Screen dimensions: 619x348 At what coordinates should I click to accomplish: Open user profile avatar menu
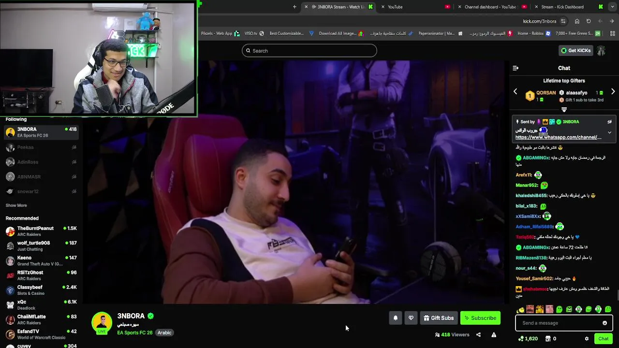pyautogui.click(x=601, y=51)
